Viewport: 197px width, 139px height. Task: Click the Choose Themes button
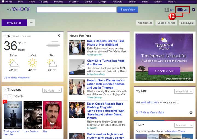(x=166, y=23)
